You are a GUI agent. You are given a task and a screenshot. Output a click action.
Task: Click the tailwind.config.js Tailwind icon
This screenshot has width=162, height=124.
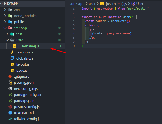click(10, 119)
